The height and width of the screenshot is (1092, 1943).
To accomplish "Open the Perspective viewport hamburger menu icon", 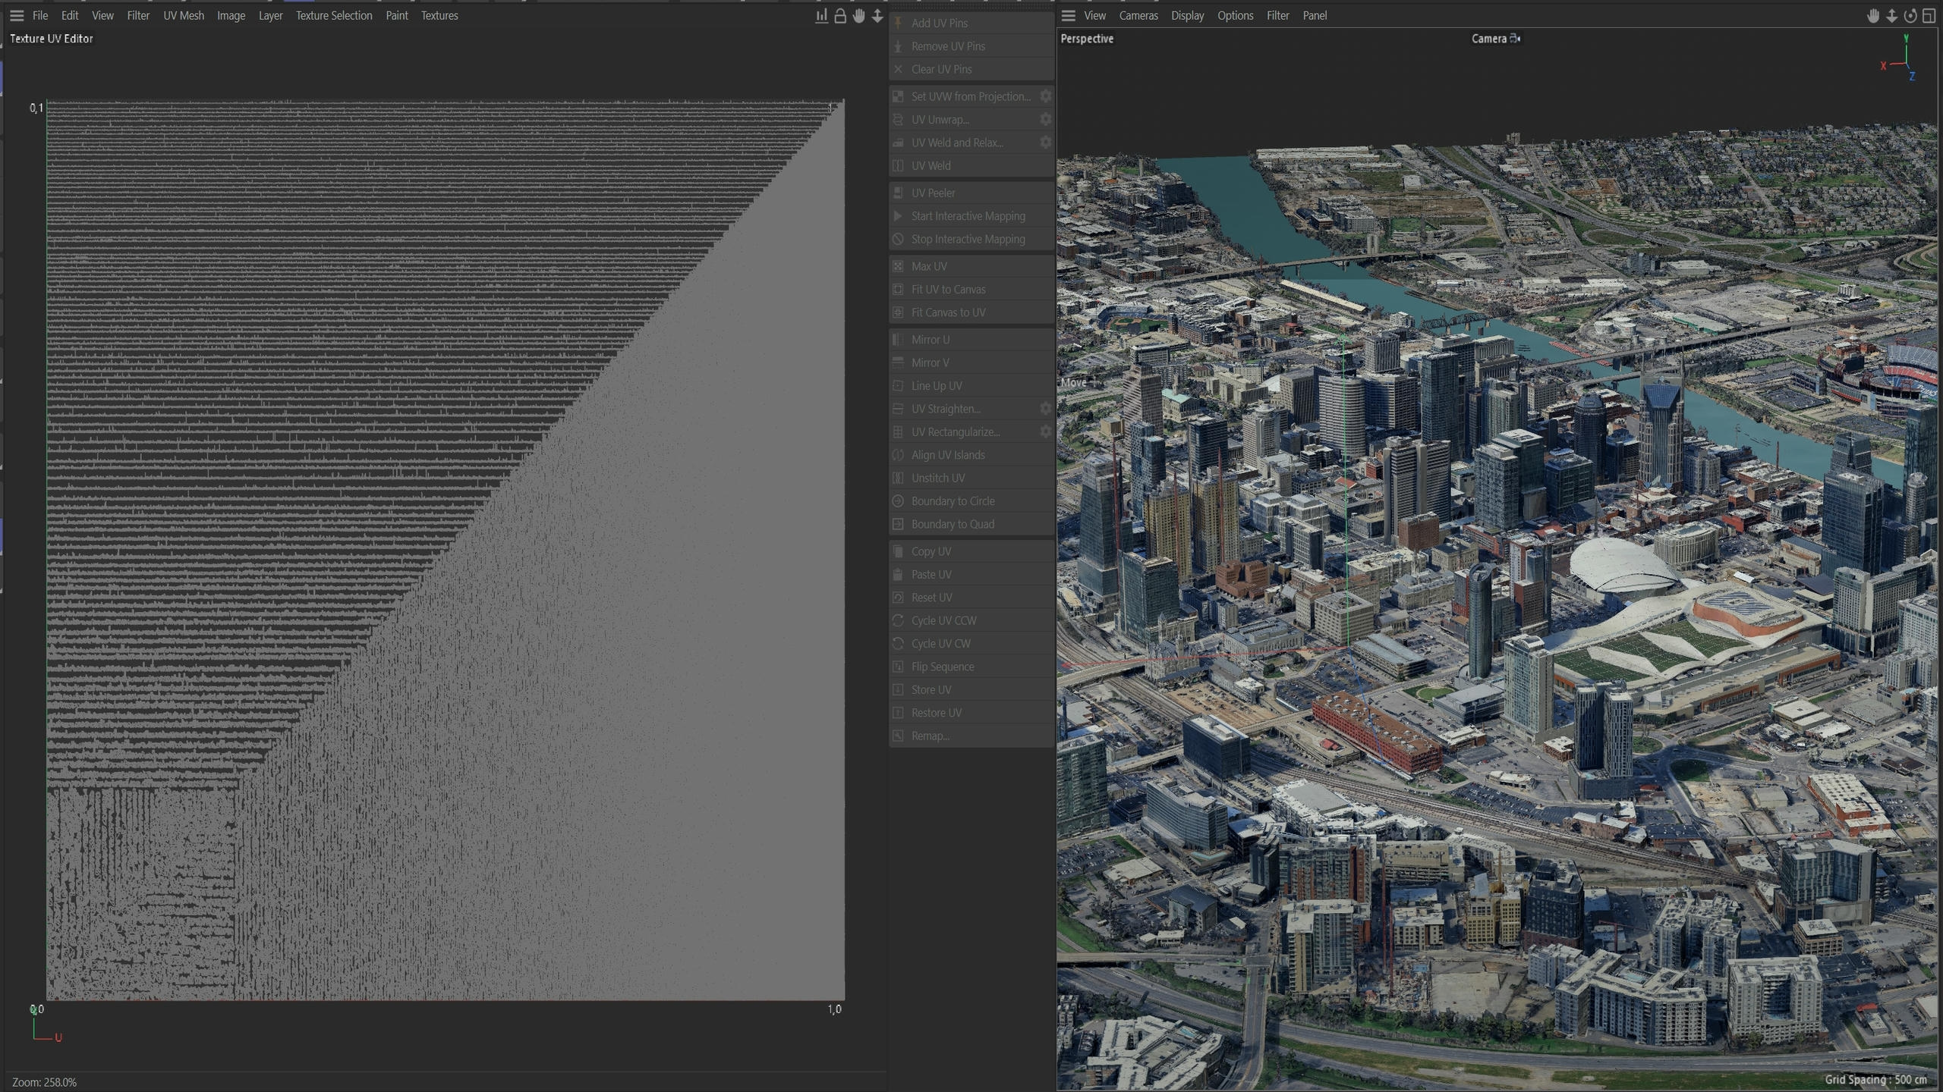I will (1068, 15).
